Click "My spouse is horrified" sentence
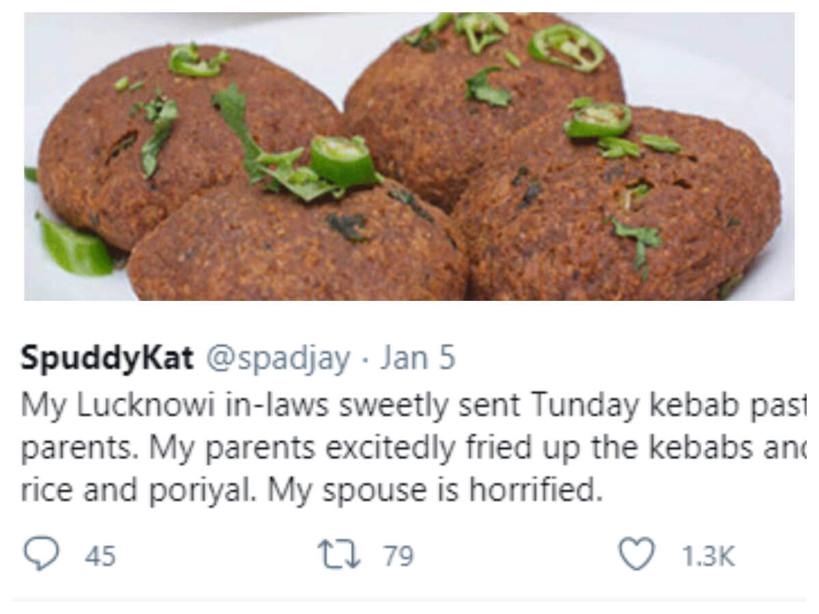Viewport: 819px width, 614px height. coord(434,491)
